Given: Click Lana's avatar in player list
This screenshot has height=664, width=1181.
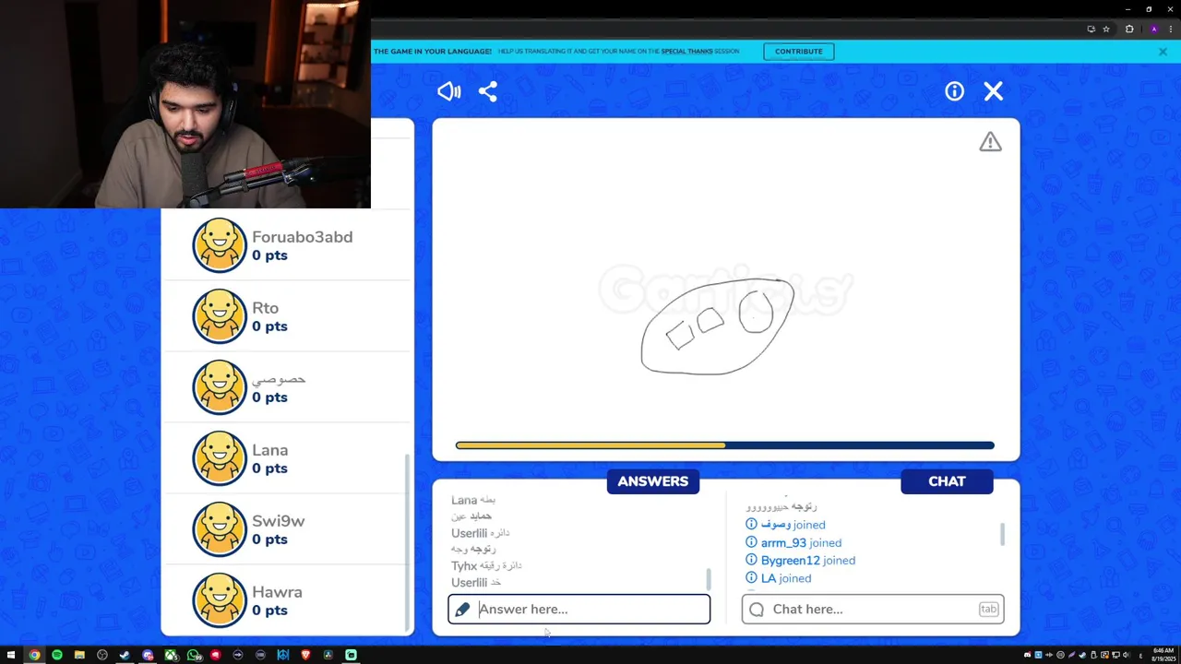Looking at the screenshot, I should click(220, 458).
